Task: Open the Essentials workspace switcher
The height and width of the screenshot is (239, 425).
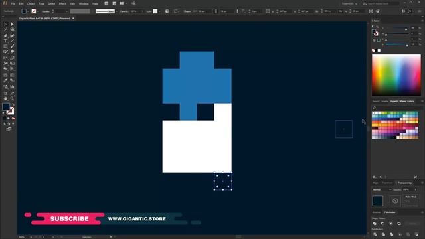Action: [349, 3]
